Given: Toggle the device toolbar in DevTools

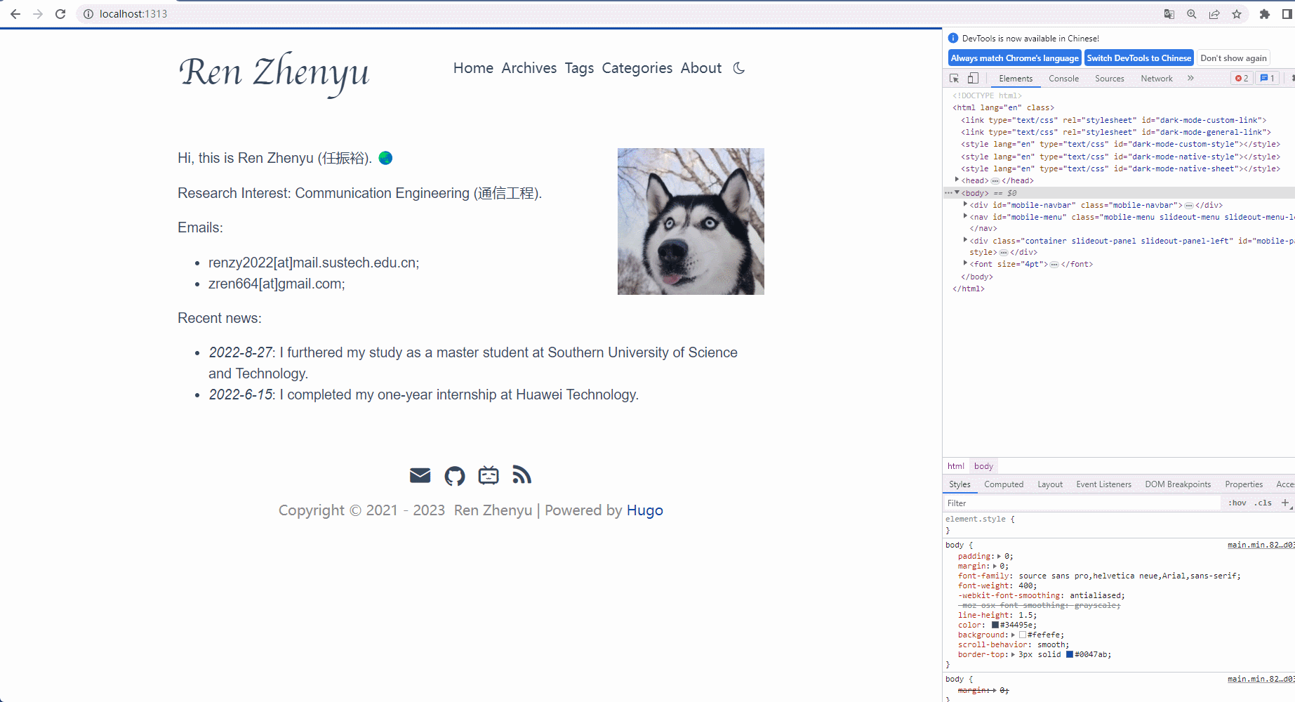Looking at the screenshot, I should [973, 78].
